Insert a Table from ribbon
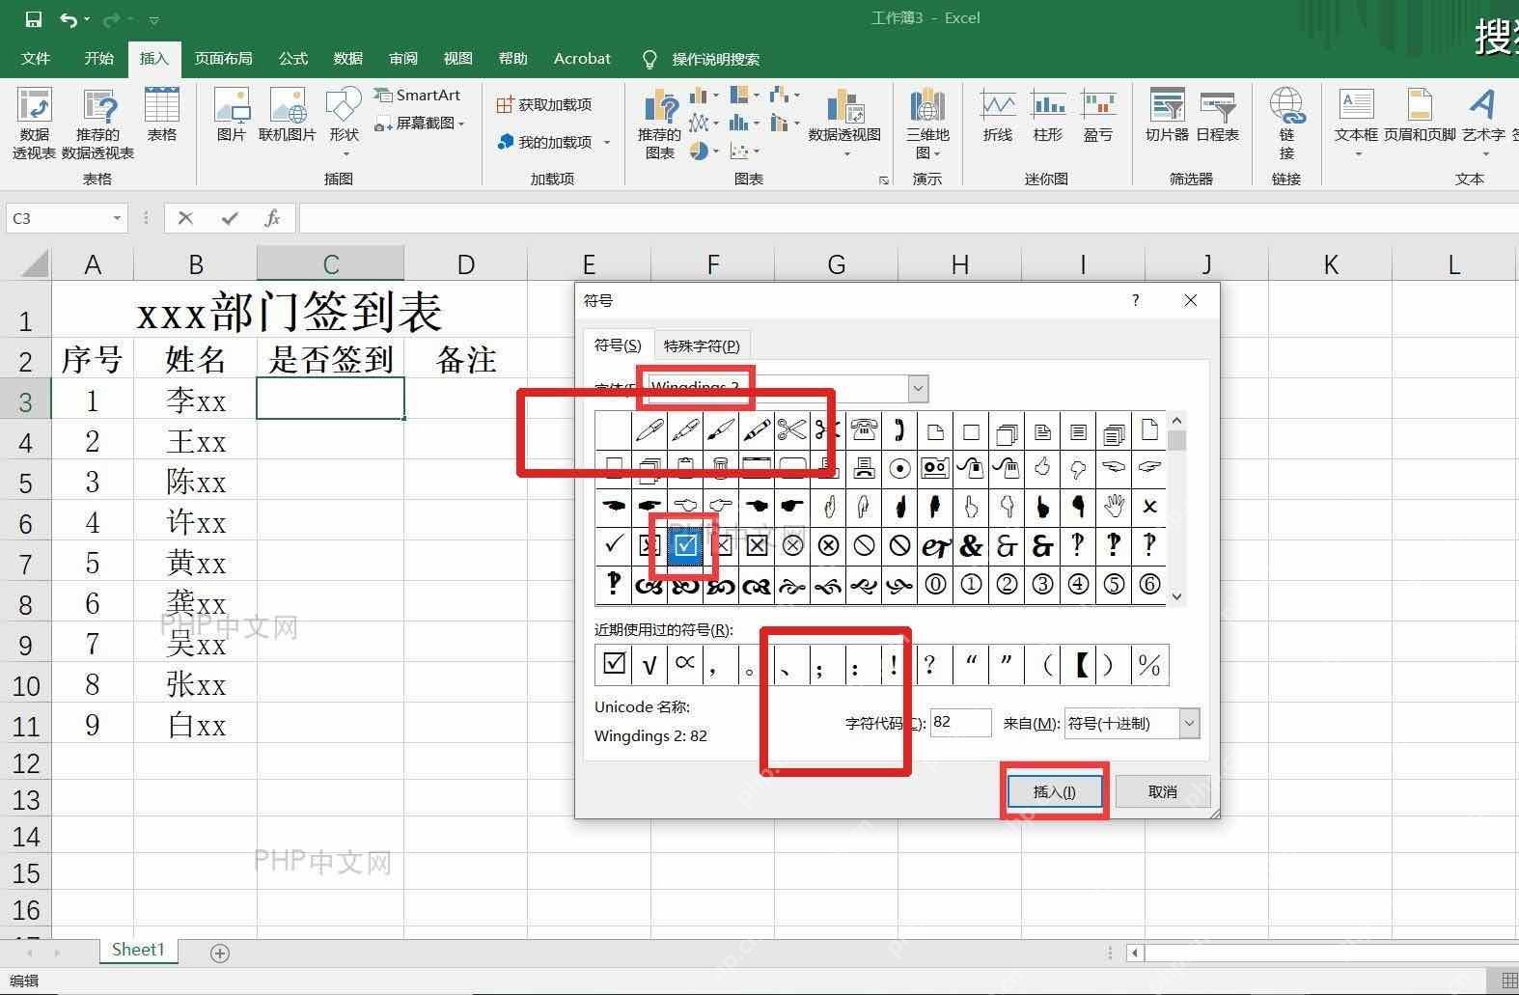The image size is (1519, 995). click(161, 116)
